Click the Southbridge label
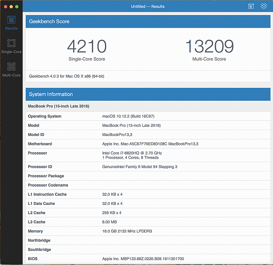 tap(39, 249)
